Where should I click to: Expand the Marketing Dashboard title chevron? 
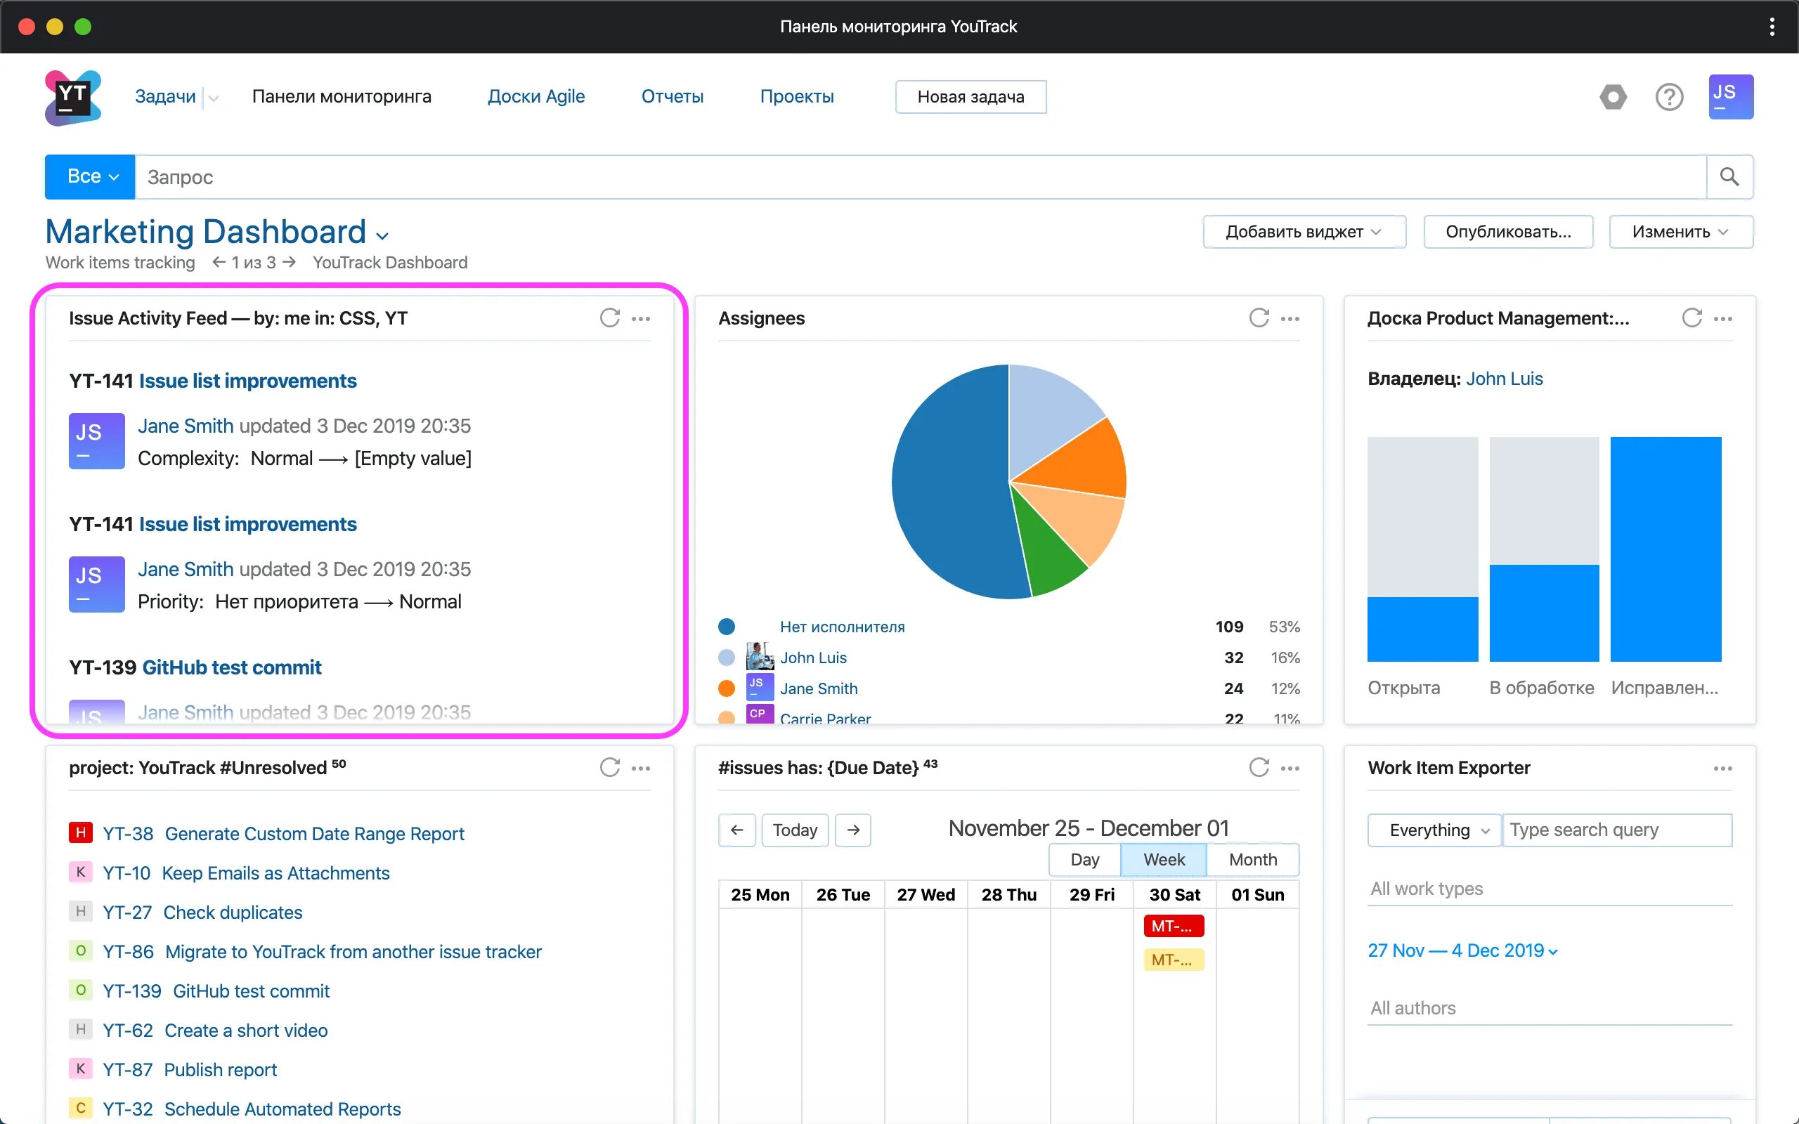(383, 237)
